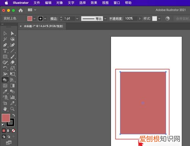
Task: Select the Rectangle tool
Action: 5,57
